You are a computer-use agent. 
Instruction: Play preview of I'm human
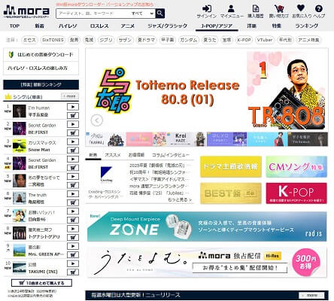[73, 107]
